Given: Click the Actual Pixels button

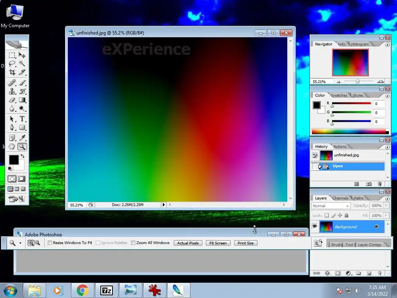Looking at the screenshot, I should (x=188, y=243).
